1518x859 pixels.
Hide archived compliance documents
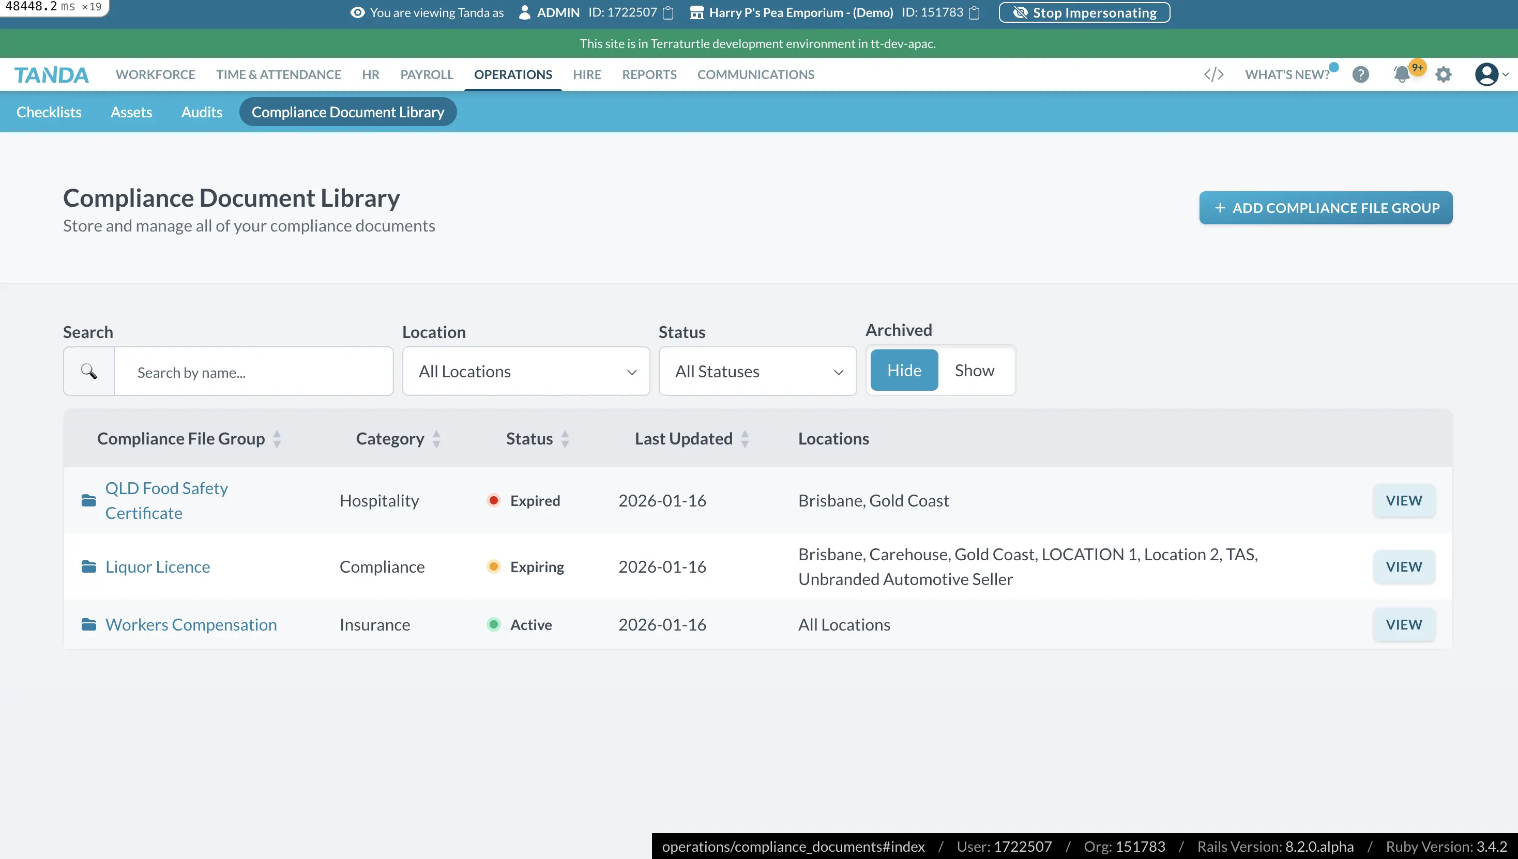(x=904, y=370)
